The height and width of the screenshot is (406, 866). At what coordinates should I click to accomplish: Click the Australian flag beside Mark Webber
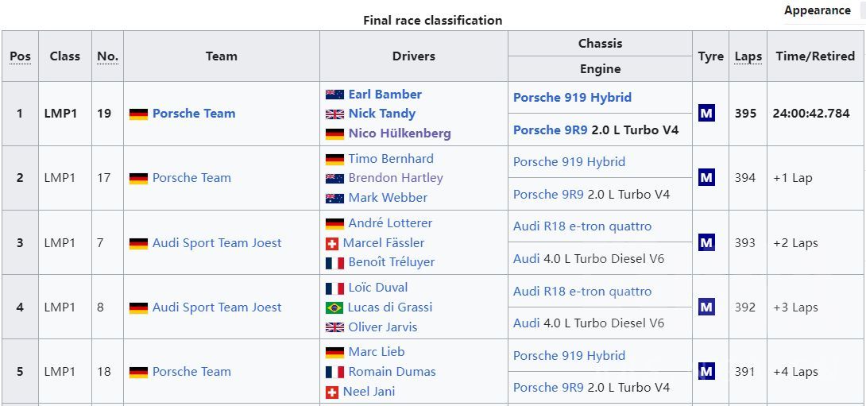click(334, 198)
